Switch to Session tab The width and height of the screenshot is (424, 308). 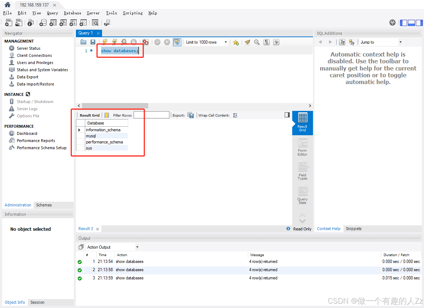click(37, 302)
